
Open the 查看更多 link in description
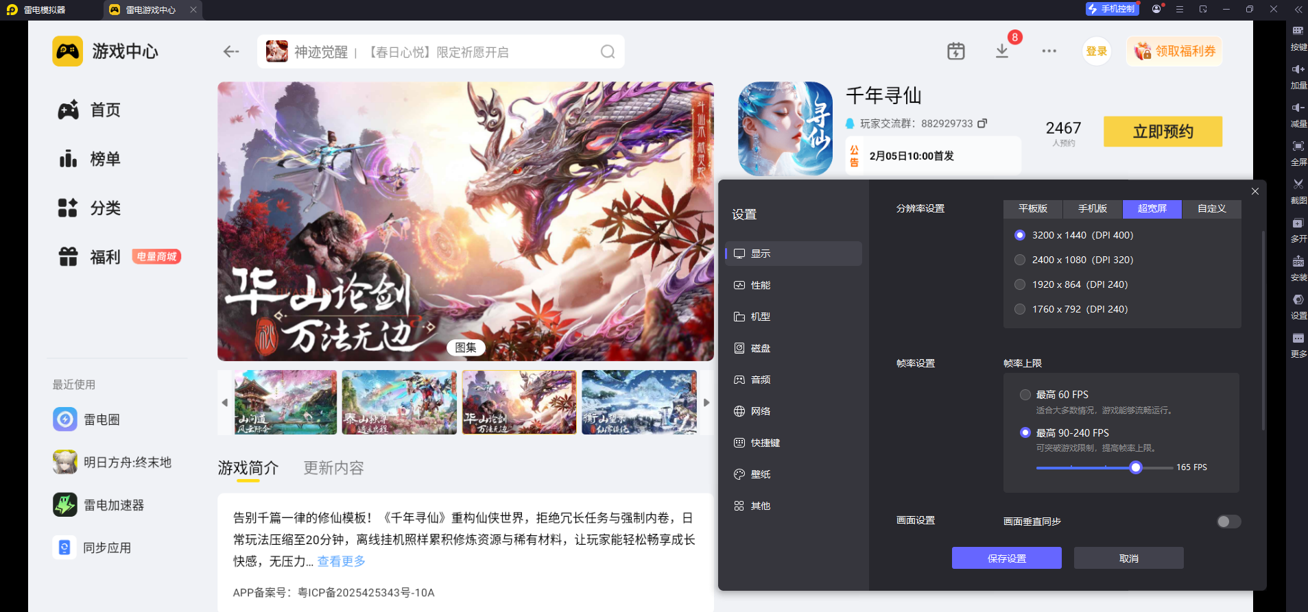[342, 561]
